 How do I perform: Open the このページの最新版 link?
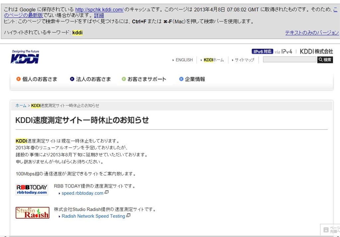(24, 15)
